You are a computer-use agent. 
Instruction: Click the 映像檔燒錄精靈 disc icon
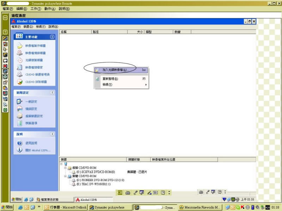(20, 53)
